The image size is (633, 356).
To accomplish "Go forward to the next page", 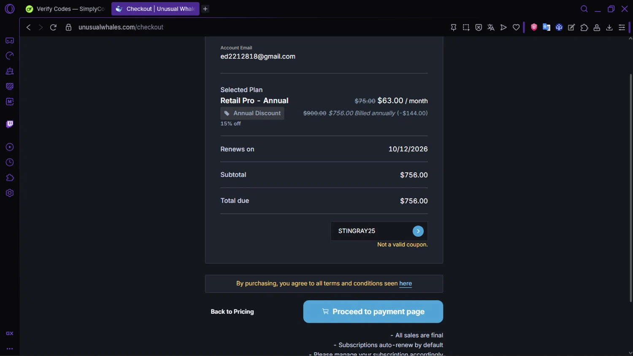I will pos(41,27).
